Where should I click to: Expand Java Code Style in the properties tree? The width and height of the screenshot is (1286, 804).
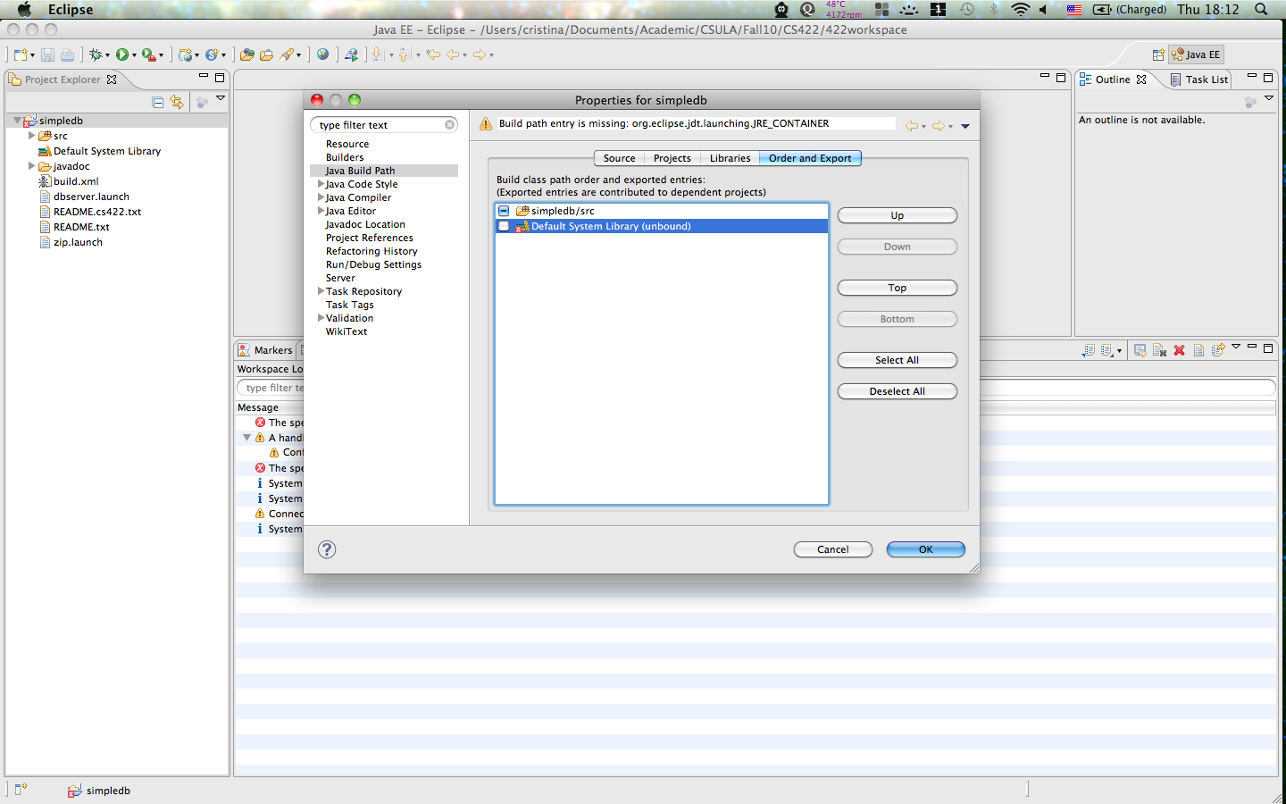coord(321,184)
